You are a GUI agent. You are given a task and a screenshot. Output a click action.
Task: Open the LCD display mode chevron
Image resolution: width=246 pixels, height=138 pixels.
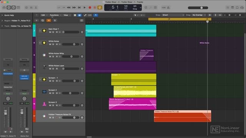[141, 8]
